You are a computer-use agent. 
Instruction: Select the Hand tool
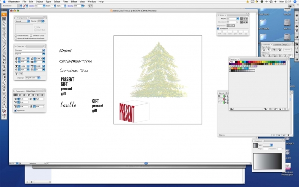pyautogui.click(x=4, y=101)
